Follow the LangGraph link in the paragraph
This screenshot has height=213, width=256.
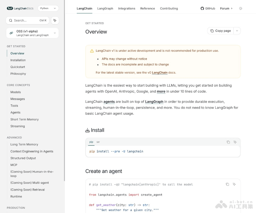point(154,102)
